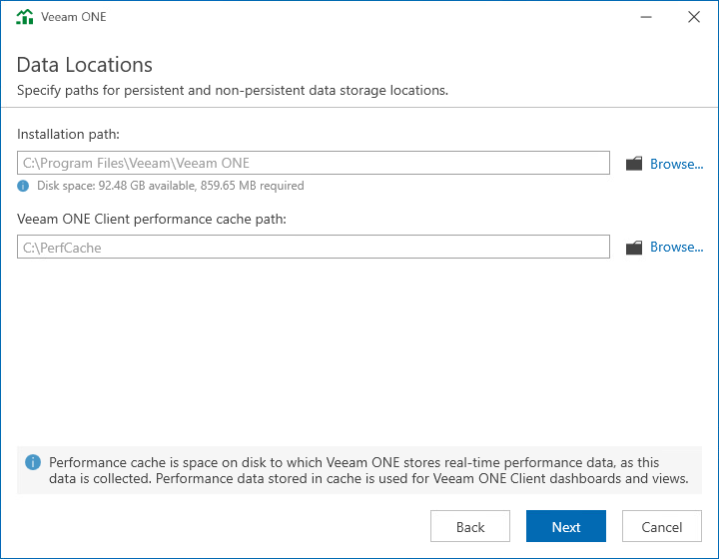Focus the Installation path input field
Viewport: 719px width, 559px height.
[x=314, y=163]
